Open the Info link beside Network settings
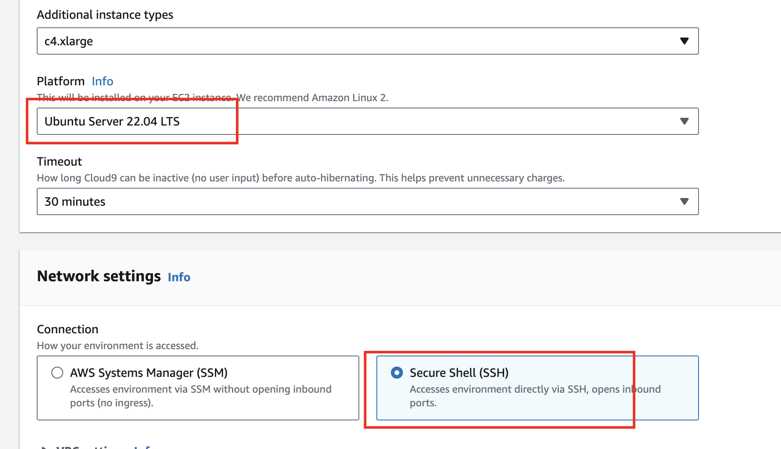 click(x=179, y=277)
